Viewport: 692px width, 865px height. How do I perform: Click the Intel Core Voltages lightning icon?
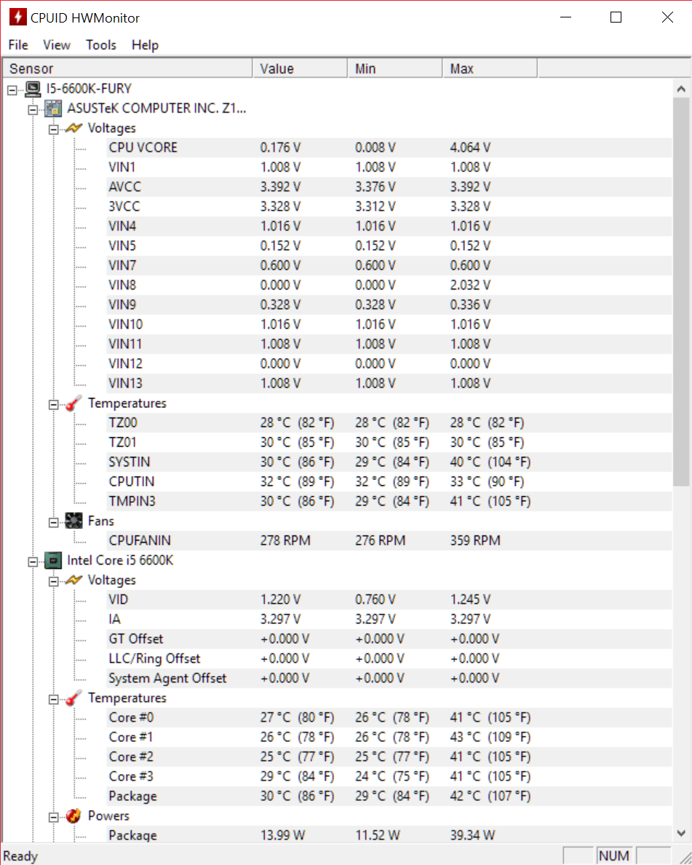pyautogui.click(x=74, y=580)
